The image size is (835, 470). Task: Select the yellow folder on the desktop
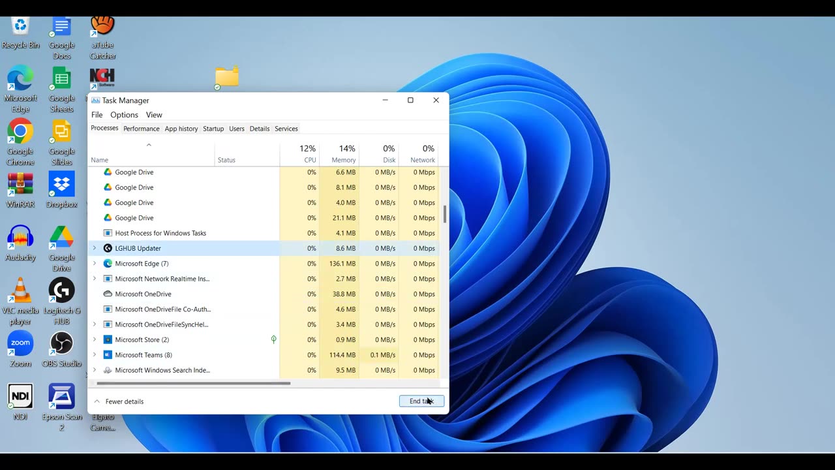coord(226,77)
